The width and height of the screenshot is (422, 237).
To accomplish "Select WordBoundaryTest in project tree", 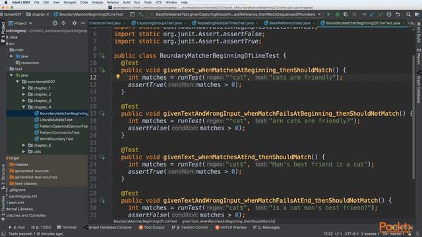I will tap(57, 139).
